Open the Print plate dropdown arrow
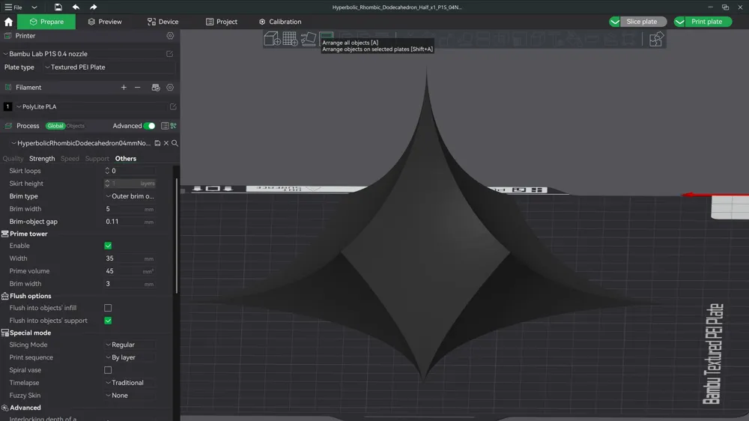Screen dimensions: 749x421 point(680,22)
